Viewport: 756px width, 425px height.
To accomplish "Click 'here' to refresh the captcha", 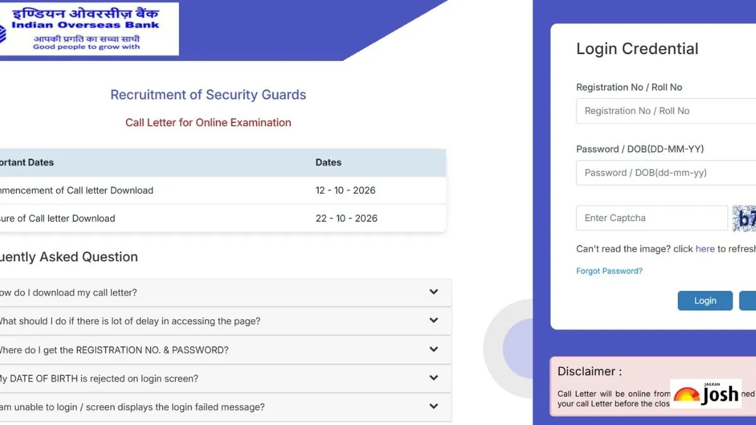I will (x=705, y=249).
